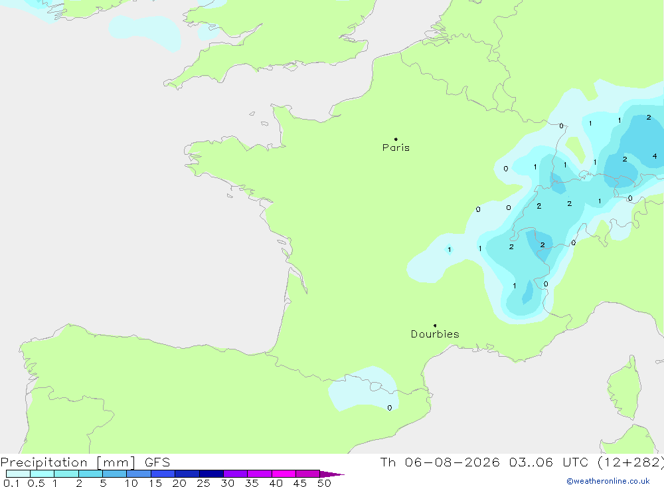Open the weatheronline.co.uk copyright link
The width and height of the screenshot is (664, 487).
(x=608, y=481)
